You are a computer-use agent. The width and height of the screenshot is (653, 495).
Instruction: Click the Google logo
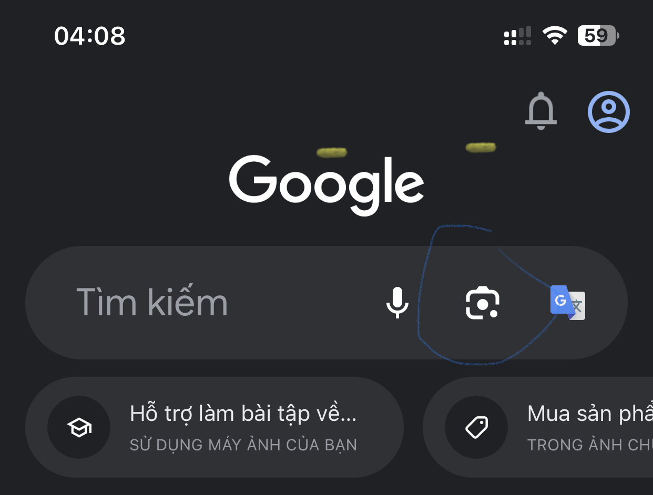point(326,185)
